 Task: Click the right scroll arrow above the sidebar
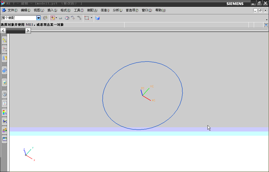(28, 31)
